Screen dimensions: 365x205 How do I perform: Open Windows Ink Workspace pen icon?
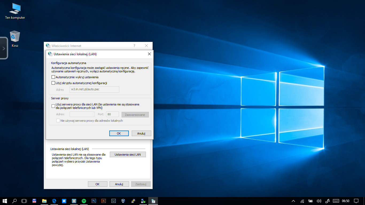tap(327, 201)
